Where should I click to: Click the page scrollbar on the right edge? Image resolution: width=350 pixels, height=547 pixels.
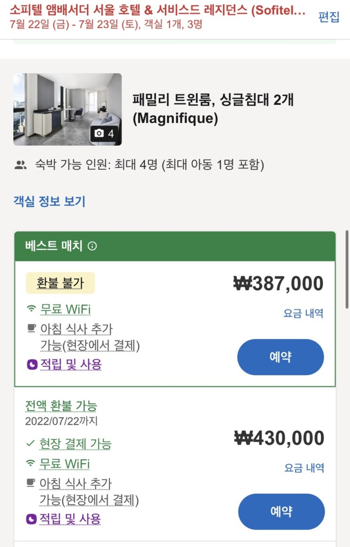[x=347, y=269]
